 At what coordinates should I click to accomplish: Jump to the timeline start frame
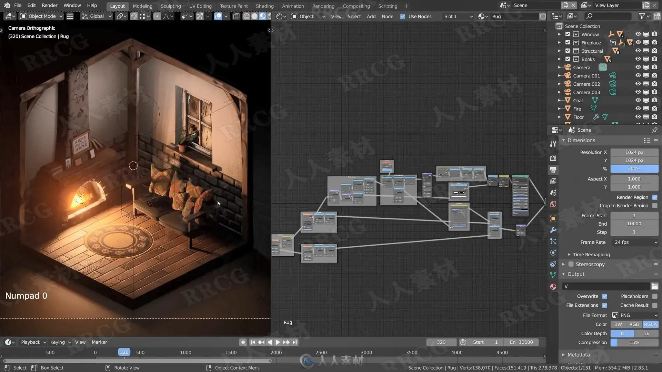(x=253, y=342)
